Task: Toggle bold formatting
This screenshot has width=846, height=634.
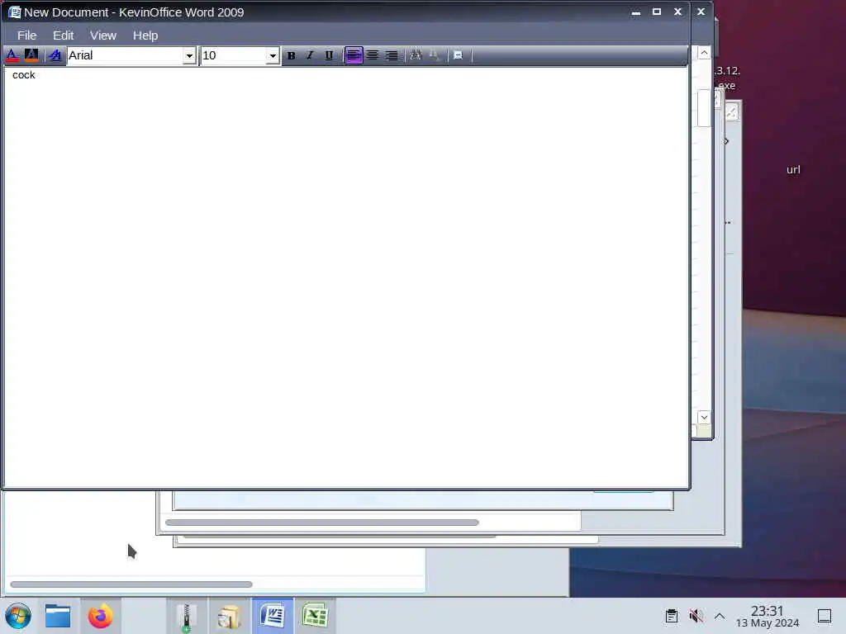Action: coord(292,55)
